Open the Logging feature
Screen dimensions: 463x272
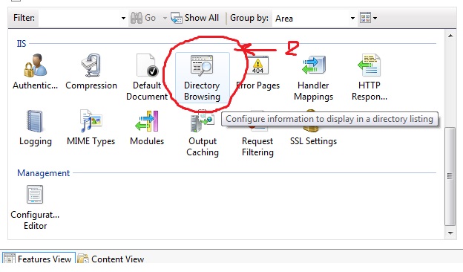(35, 129)
